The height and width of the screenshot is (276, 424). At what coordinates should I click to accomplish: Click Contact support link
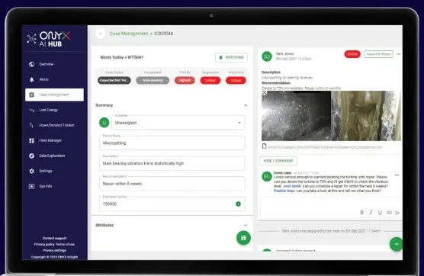54,238
